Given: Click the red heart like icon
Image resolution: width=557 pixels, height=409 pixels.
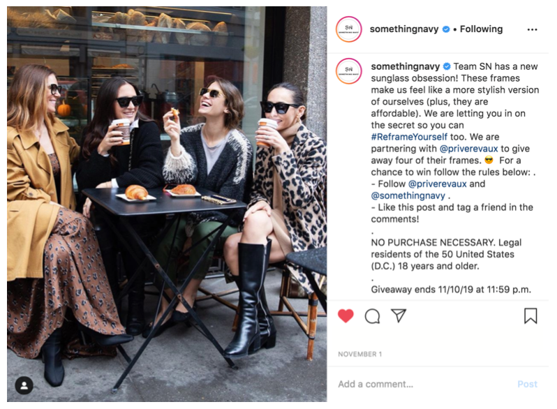Looking at the screenshot, I should click(346, 315).
